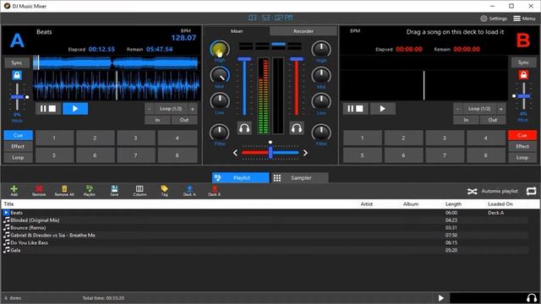Load track with the Deck B icon
This screenshot has height=304, width=541.
[x=214, y=190]
